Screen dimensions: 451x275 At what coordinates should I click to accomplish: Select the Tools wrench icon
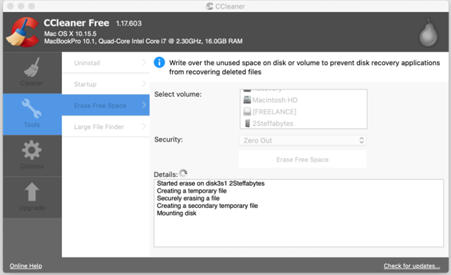pyautogui.click(x=32, y=108)
